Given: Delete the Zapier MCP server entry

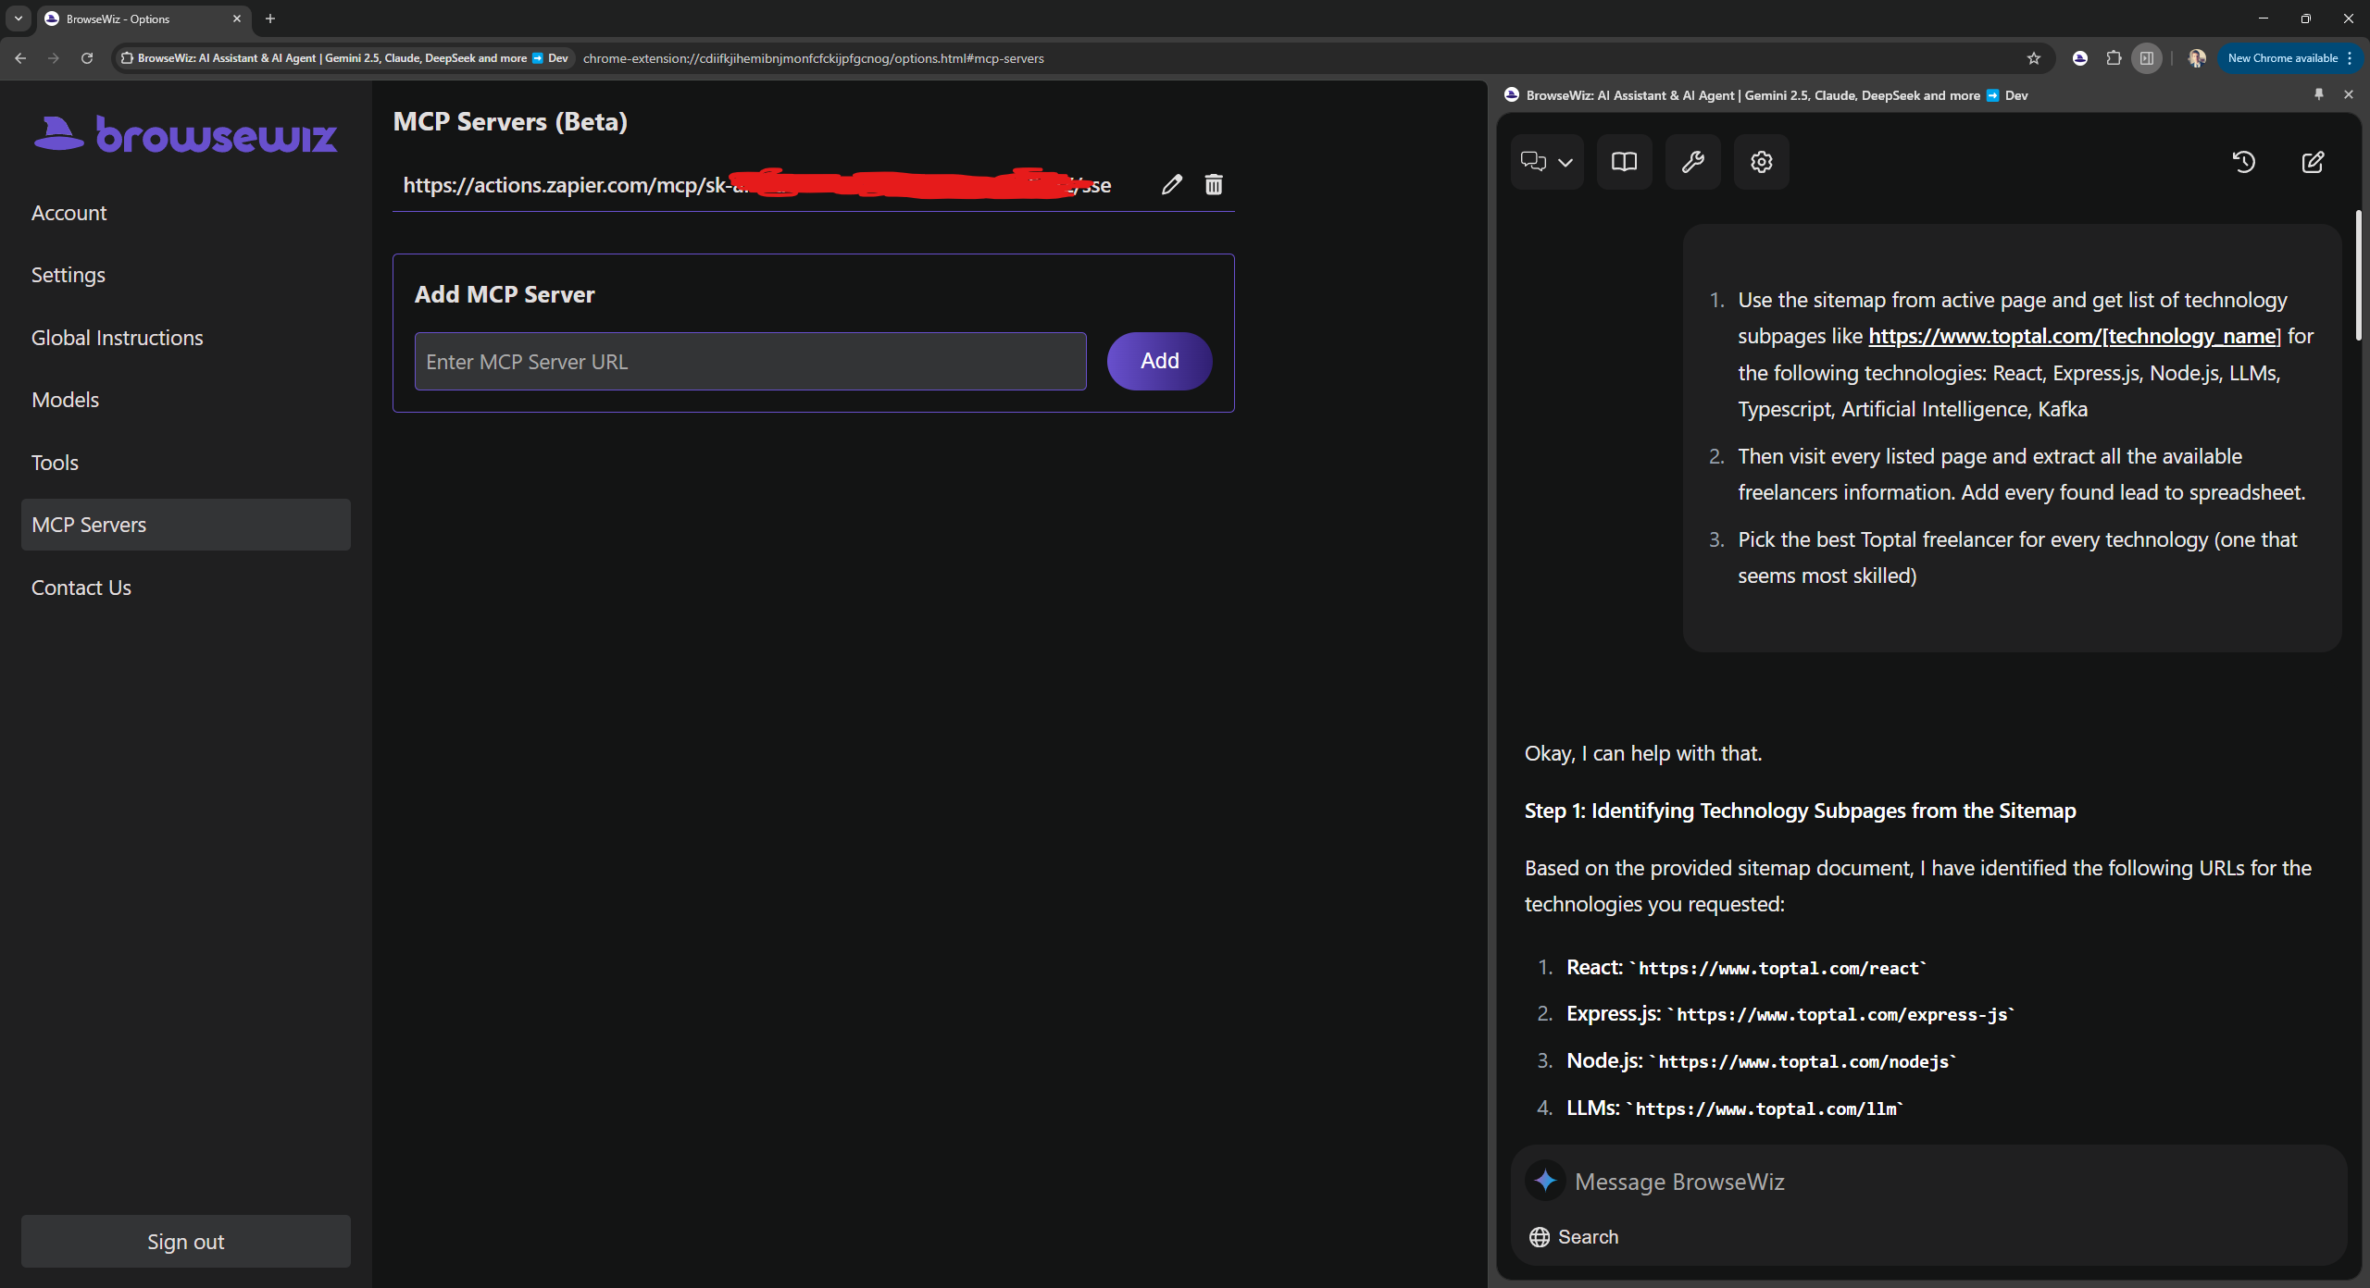Looking at the screenshot, I should click(x=1213, y=184).
